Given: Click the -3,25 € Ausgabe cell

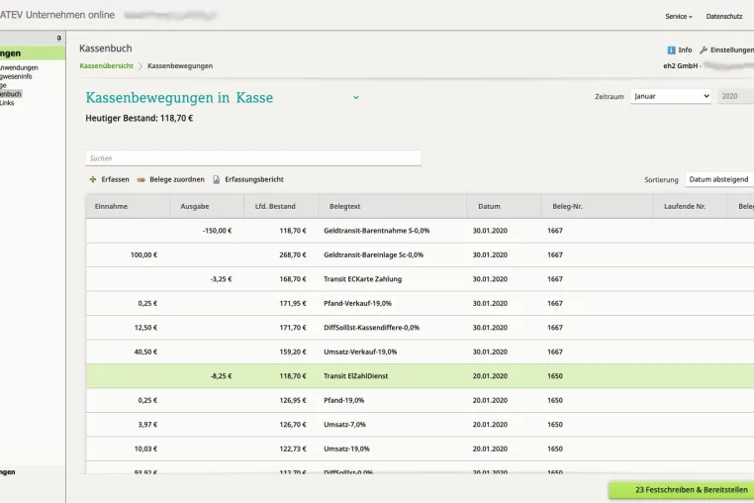Looking at the screenshot, I should tap(221, 279).
